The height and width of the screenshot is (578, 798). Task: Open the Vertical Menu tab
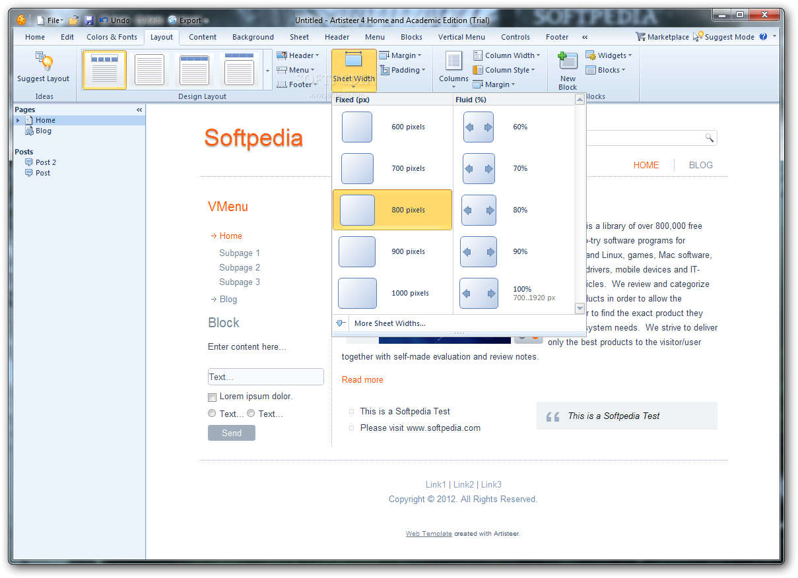(461, 37)
